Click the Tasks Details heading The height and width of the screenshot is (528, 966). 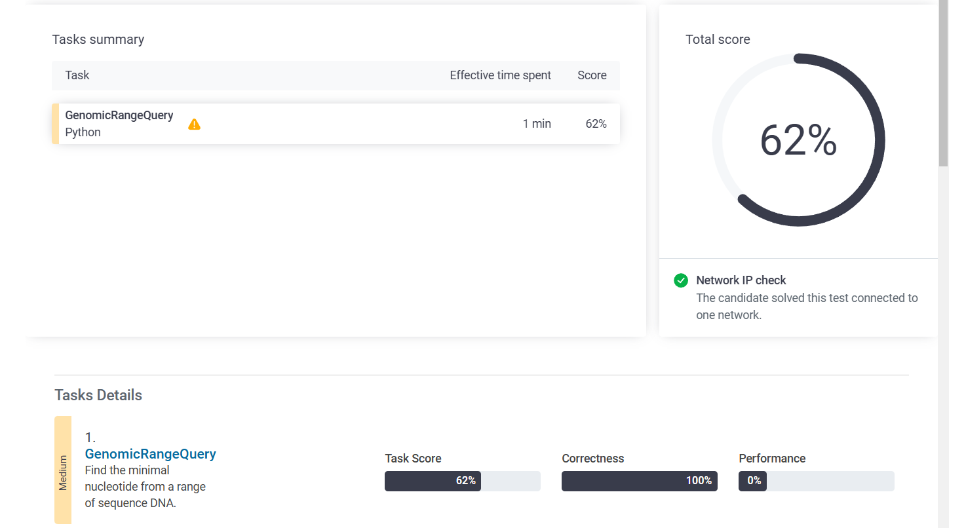tap(98, 395)
